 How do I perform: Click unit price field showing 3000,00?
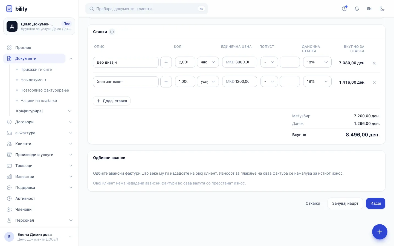point(240,62)
